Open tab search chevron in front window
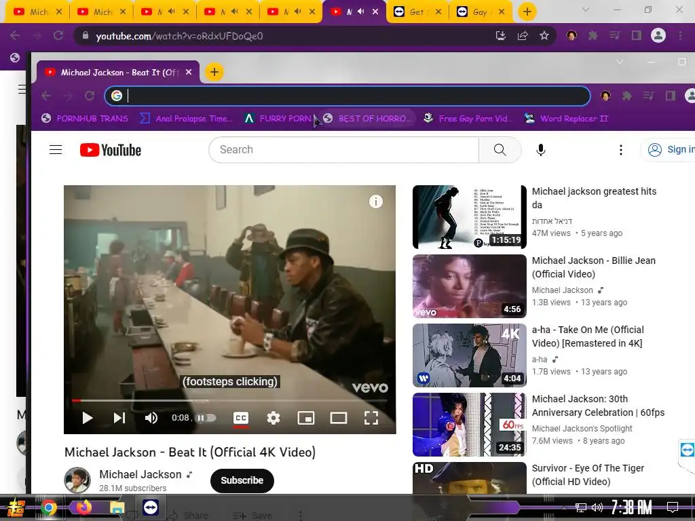This screenshot has width=695, height=521. (x=620, y=62)
